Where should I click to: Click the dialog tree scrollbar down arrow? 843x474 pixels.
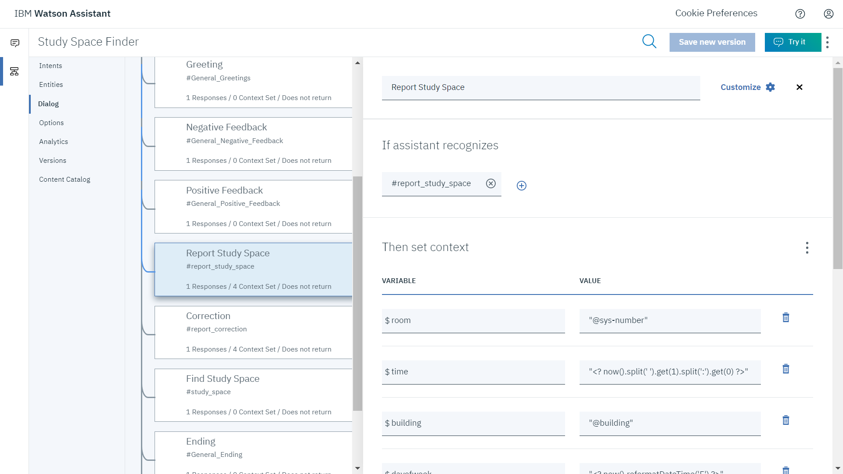click(x=357, y=468)
